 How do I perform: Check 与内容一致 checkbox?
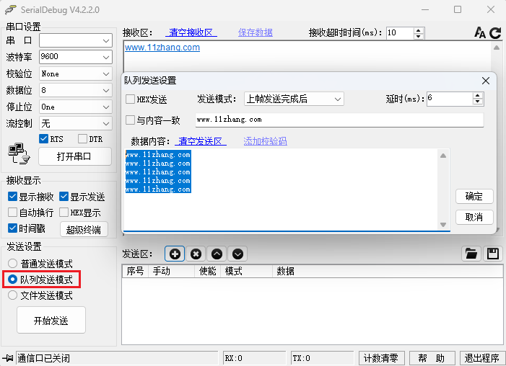tap(130, 120)
